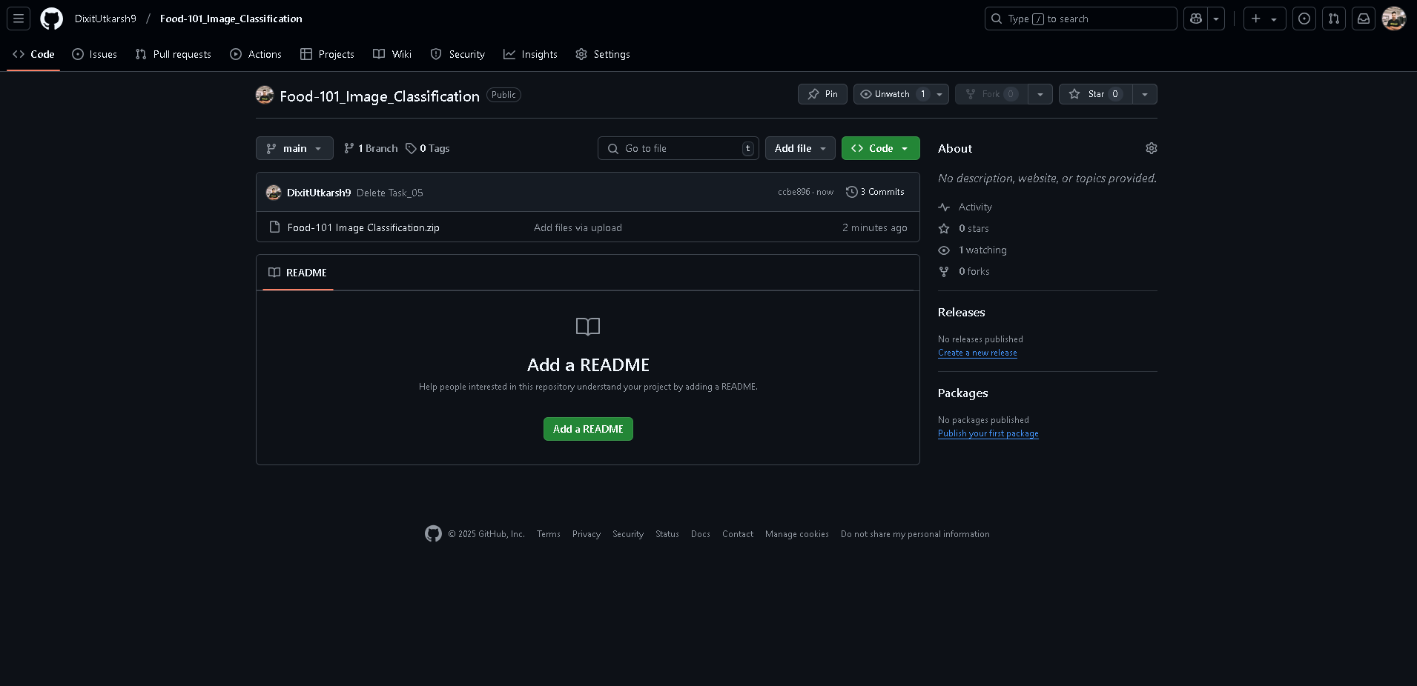
Task: Click file icon beside Food-101 zip
Action: click(x=274, y=227)
